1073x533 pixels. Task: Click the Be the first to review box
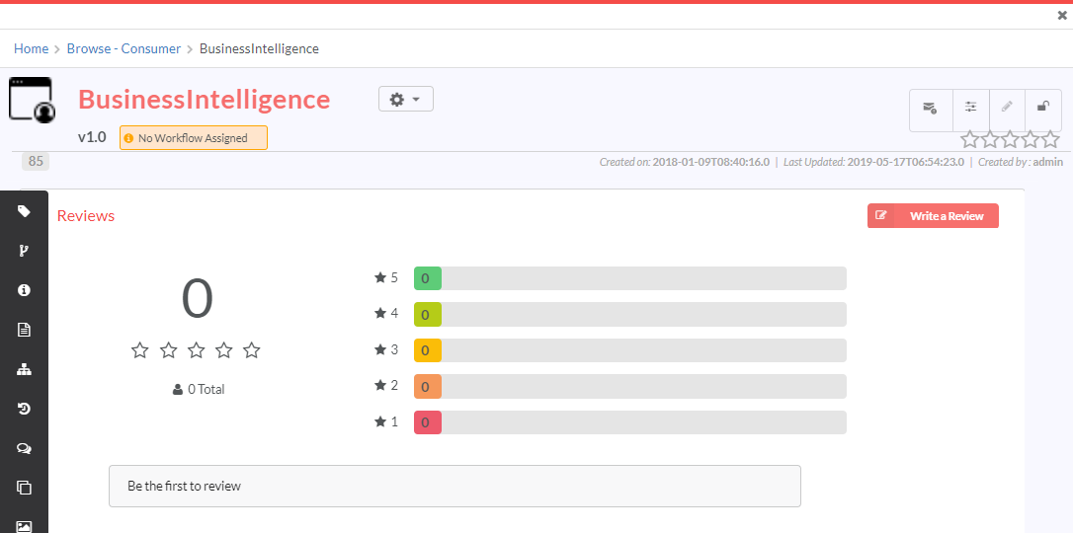(x=454, y=486)
